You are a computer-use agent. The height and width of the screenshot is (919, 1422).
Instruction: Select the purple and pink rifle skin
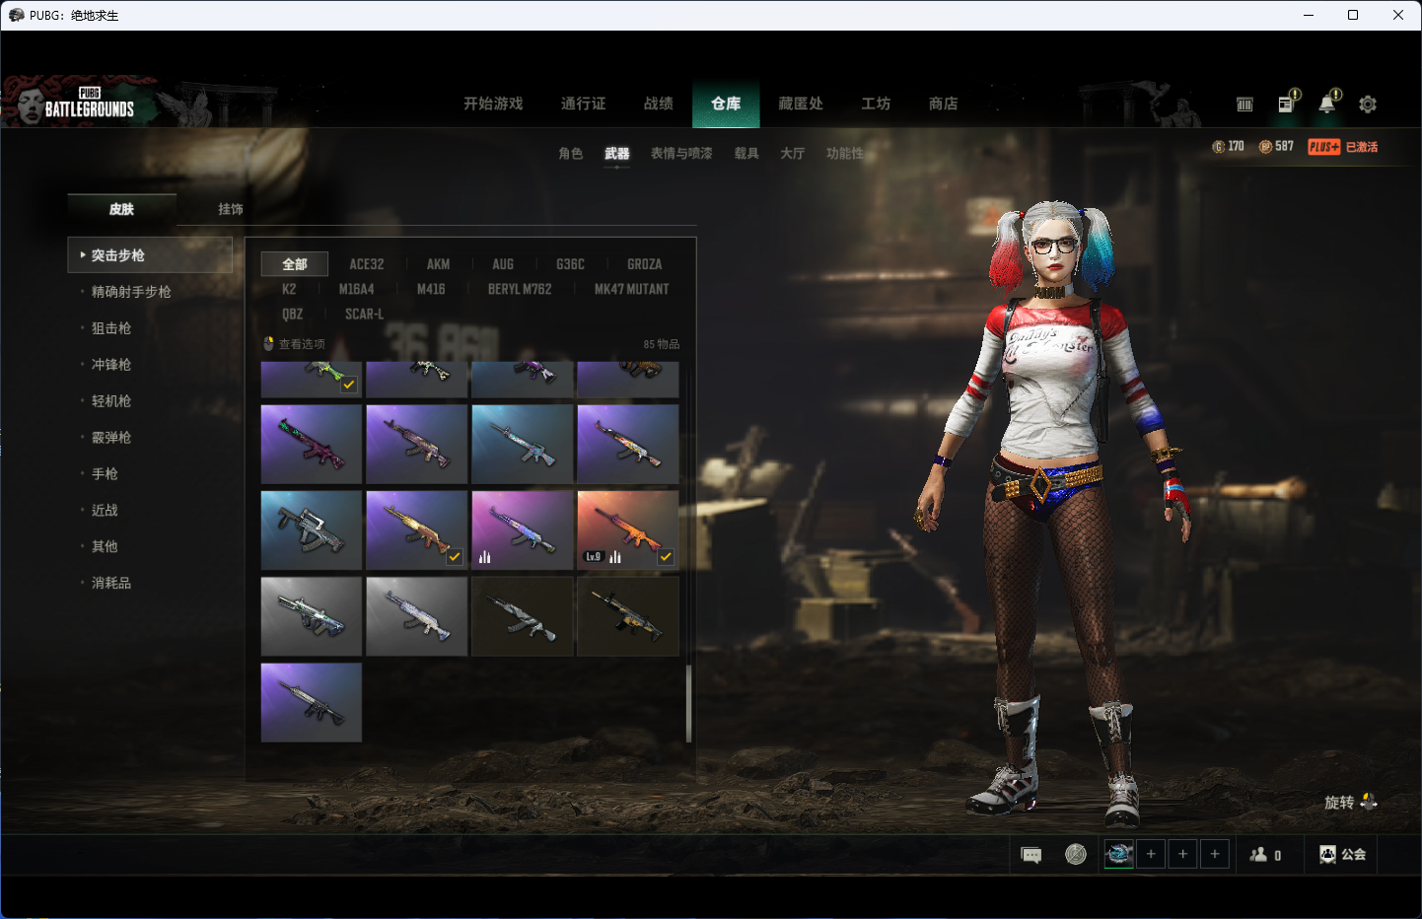312,444
